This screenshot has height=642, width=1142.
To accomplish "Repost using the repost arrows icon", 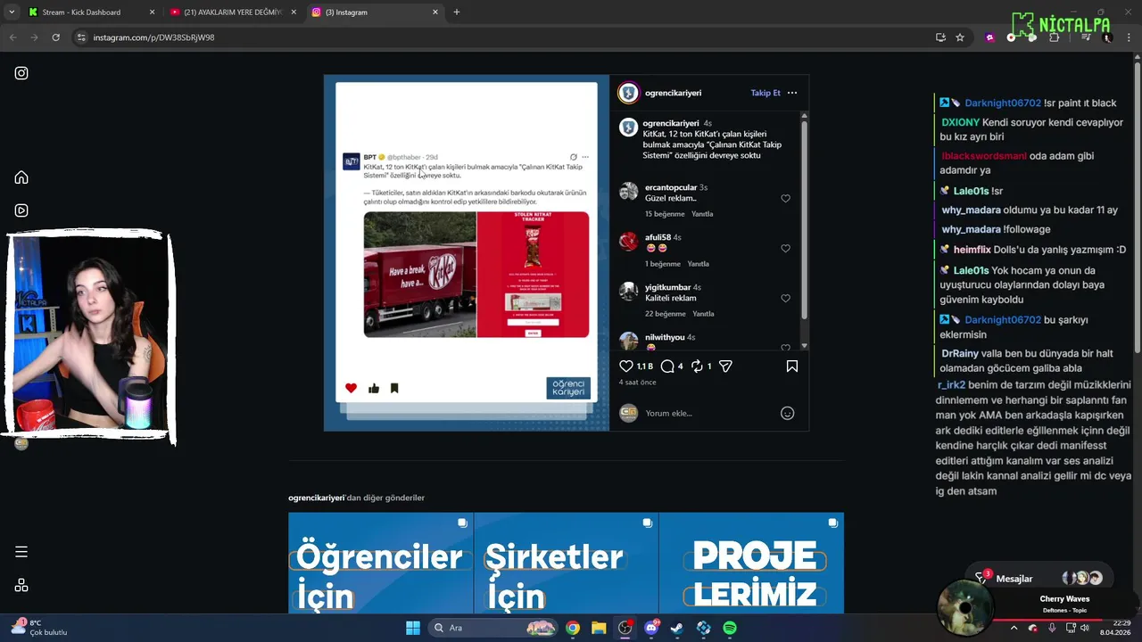I will (697, 366).
